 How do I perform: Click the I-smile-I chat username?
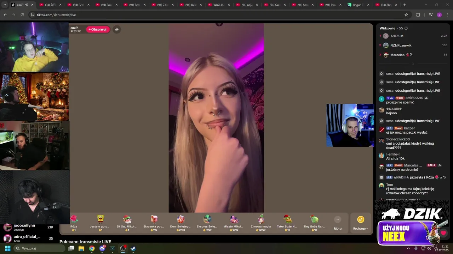coord(392,154)
